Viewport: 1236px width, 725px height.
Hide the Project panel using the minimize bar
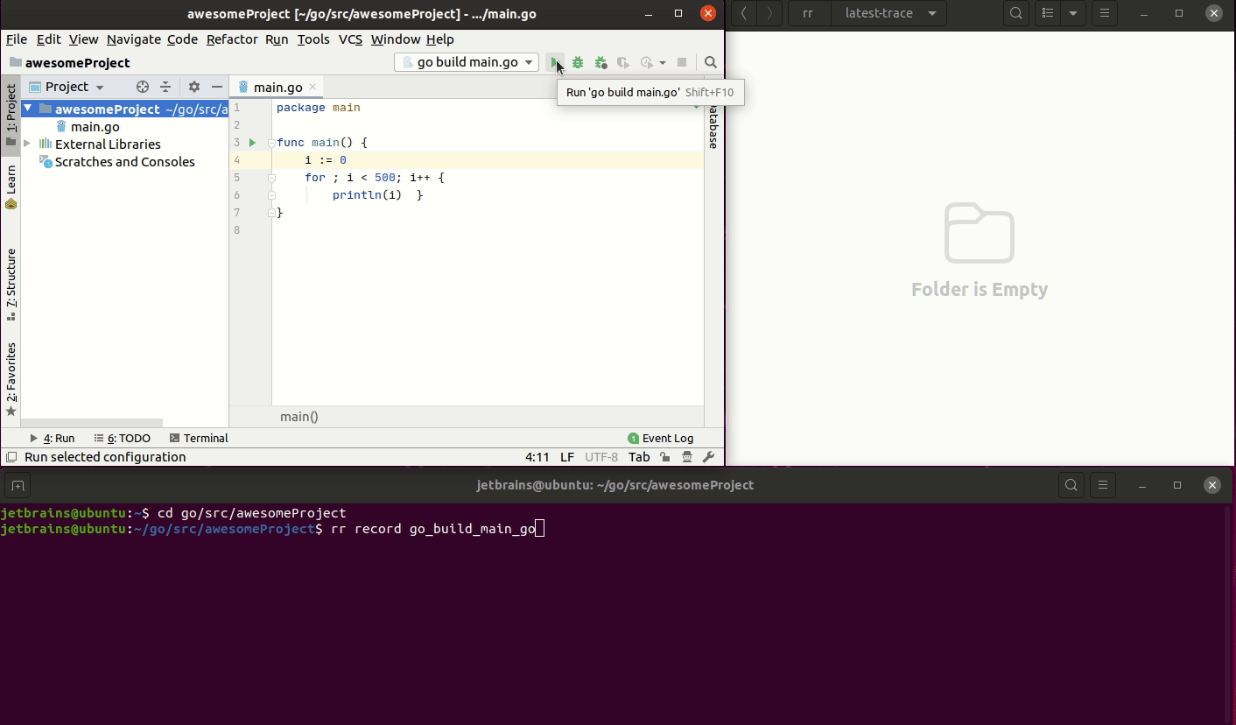pyautogui.click(x=215, y=87)
